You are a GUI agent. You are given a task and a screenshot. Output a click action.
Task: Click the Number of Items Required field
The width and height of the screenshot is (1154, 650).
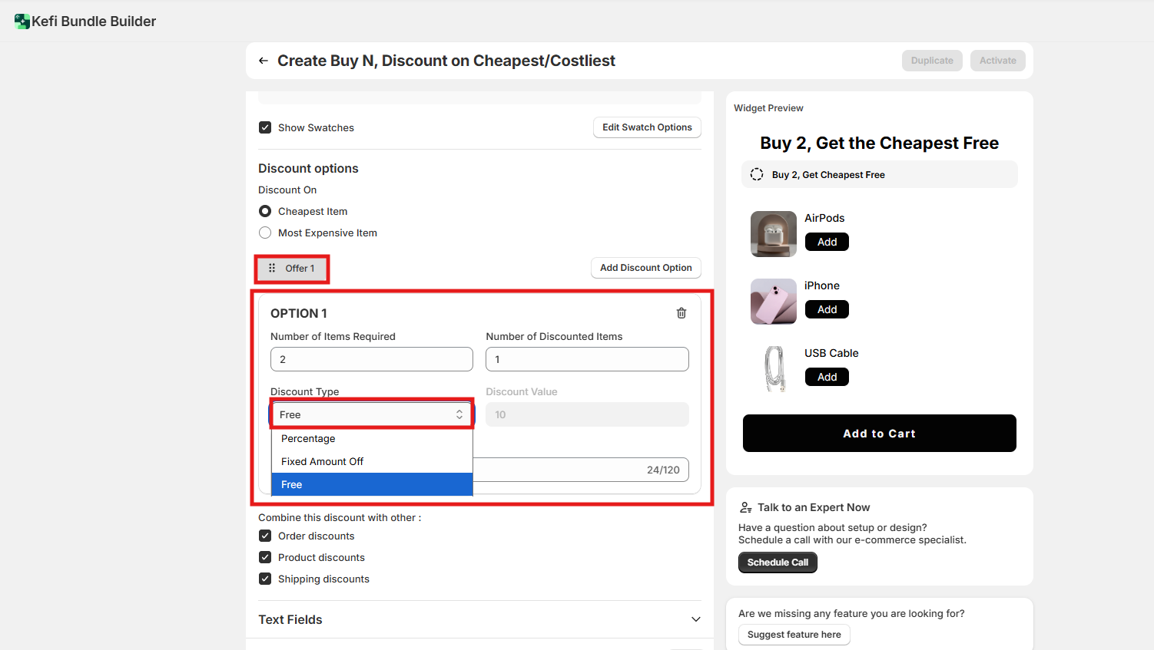coord(372,359)
